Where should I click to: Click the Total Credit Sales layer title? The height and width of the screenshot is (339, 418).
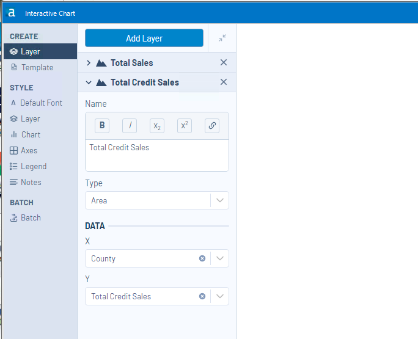145,82
